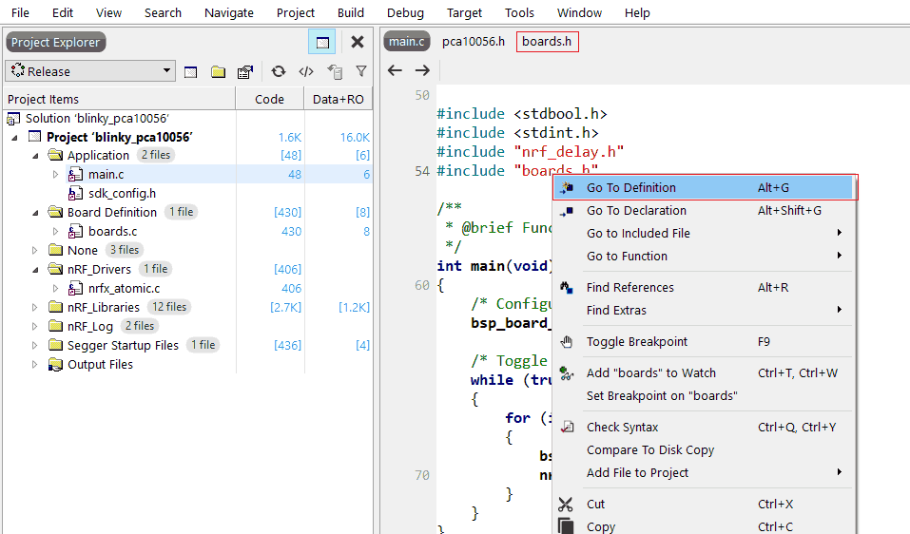Click the filter funnel icon

[x=361, y=71]
